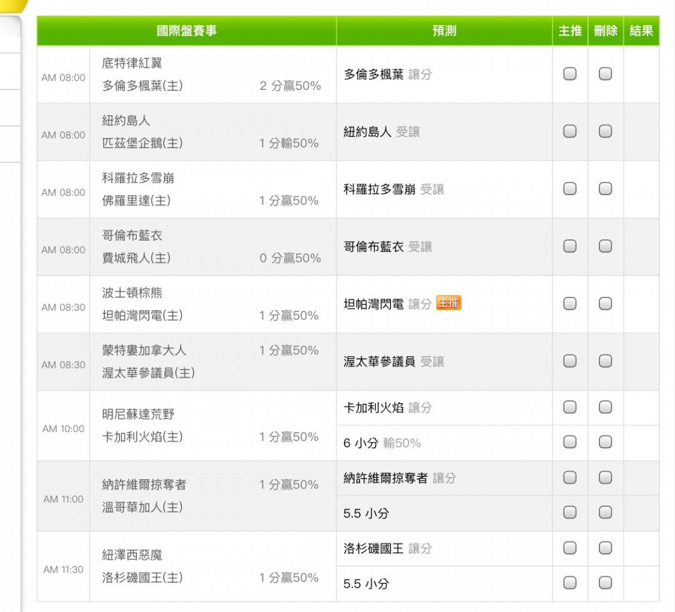This screenshot has height=612, width=675.
Task: Mark 刪除 for 科羅拉多雪崩 受讓
Action: [x=605, y=189]
